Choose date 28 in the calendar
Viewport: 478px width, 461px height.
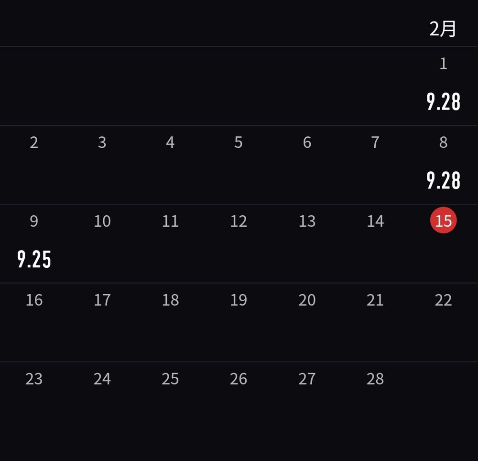(375, 379)
